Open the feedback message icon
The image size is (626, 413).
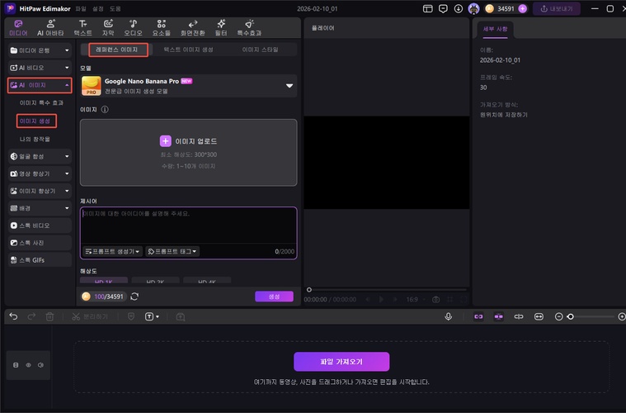[x=443, y=8]
